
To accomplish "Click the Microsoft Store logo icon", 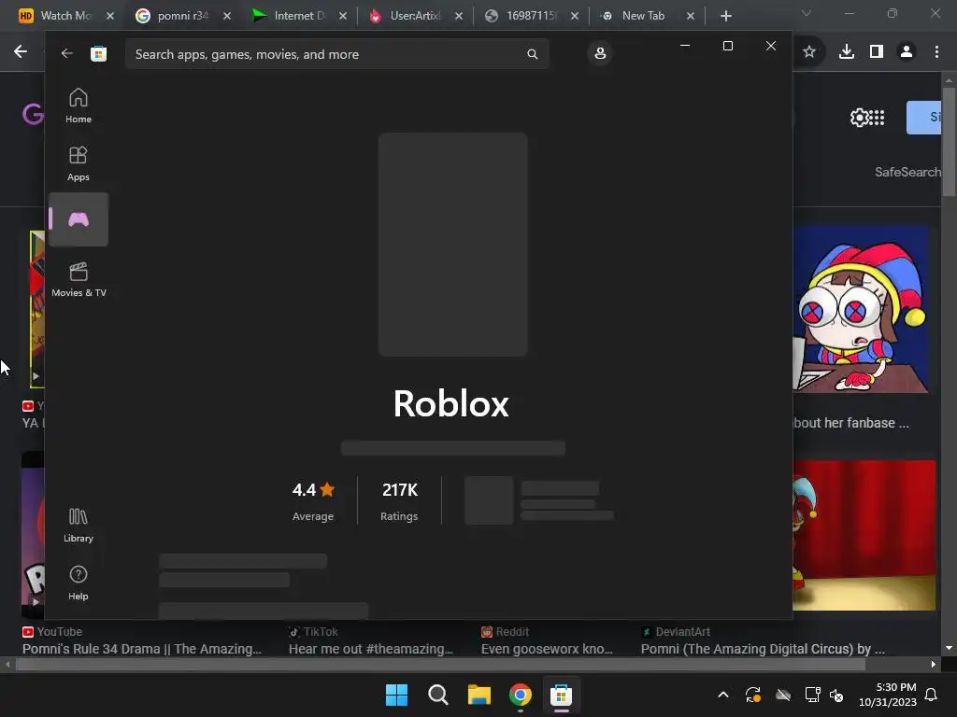I will click(98, 53).
